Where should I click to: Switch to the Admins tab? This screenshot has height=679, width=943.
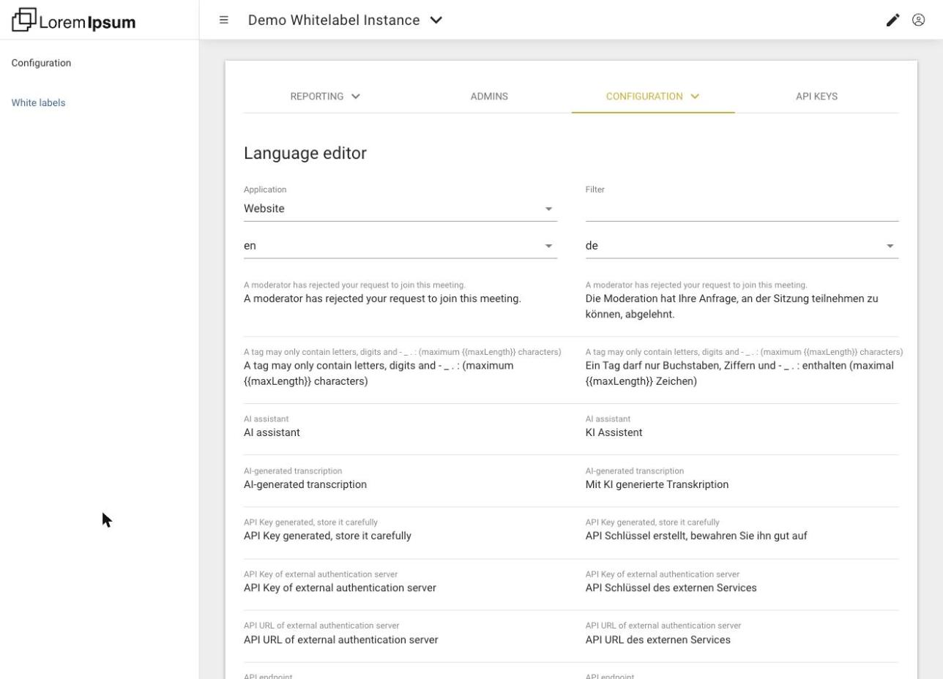click(x=489, y=96)
